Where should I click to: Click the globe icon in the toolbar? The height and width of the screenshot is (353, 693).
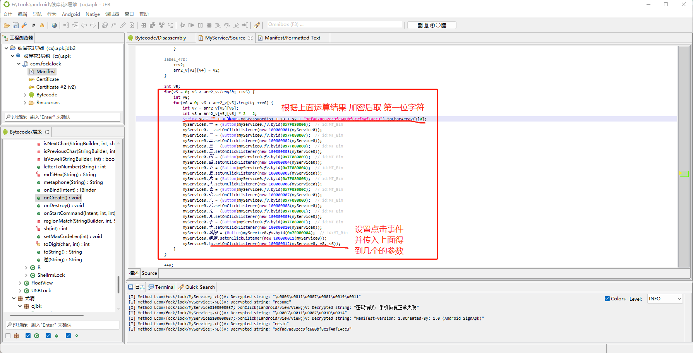pos(54,25)
